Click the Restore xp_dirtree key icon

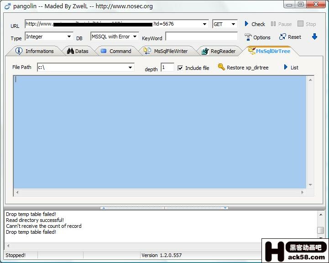(x=221, y=67)
